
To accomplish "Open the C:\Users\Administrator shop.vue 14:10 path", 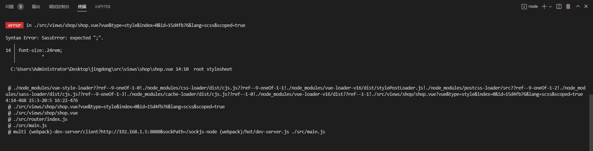I will tap(99, 69).
